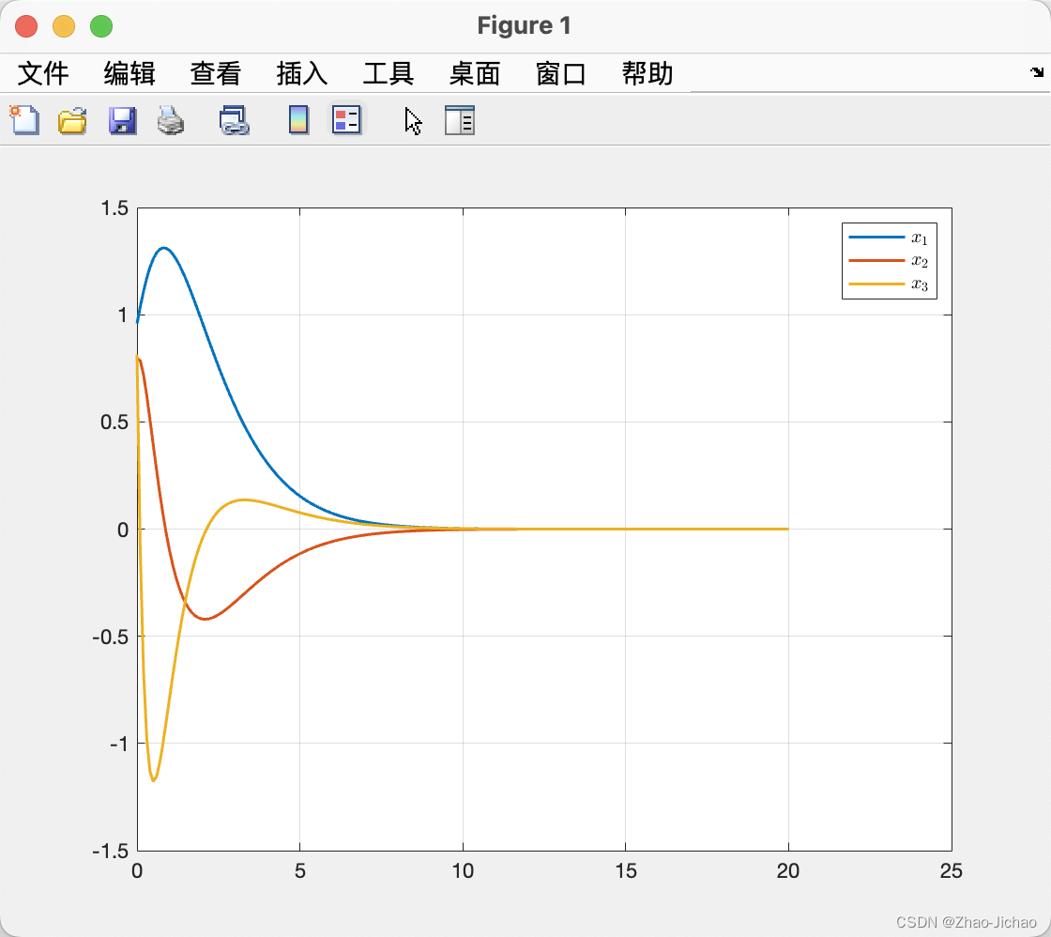Click the y-axis tick label -1.5
This screenshot has width=1051, height=937.
(x=110, y=851)
